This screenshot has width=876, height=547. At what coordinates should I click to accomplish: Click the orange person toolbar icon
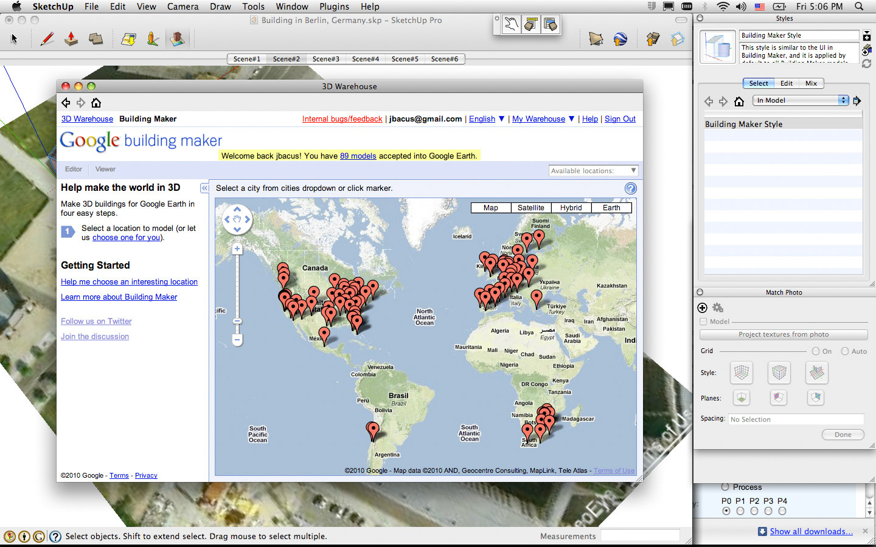[153, 39]
